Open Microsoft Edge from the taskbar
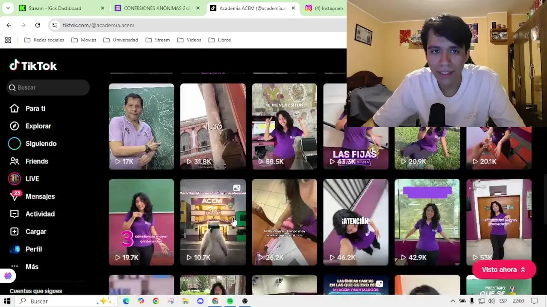This screenshot has height=307, width=547. [126, 301]
